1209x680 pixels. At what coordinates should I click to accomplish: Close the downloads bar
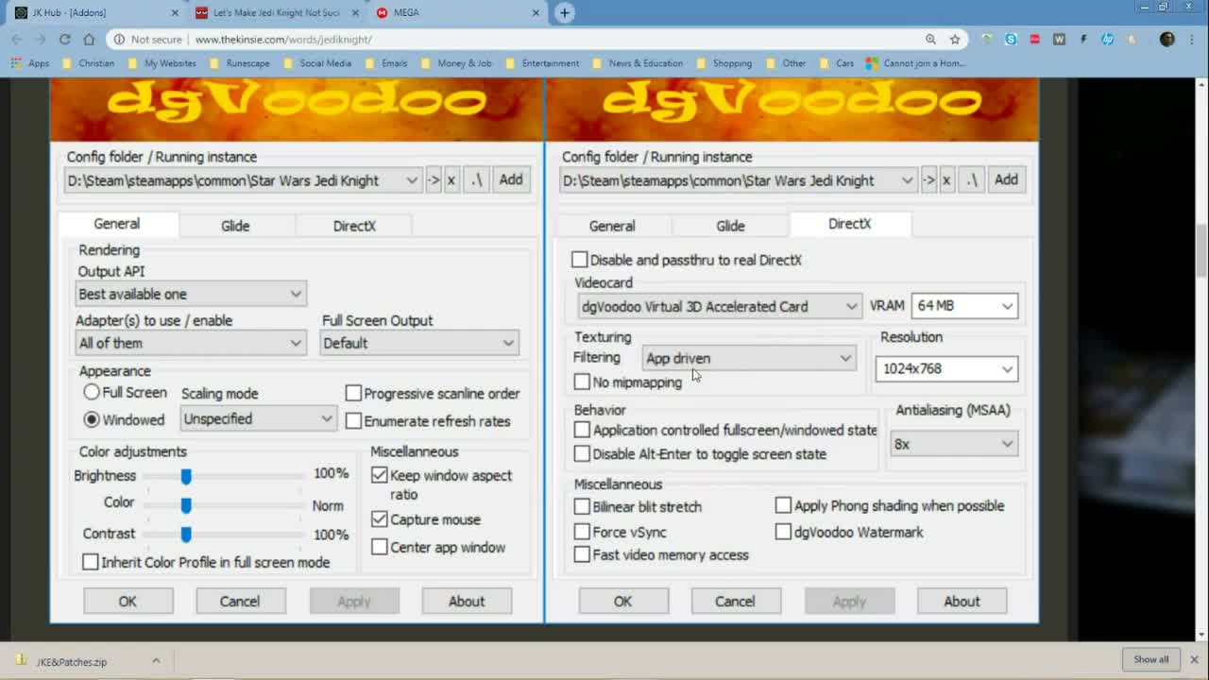coord(1194,659)
